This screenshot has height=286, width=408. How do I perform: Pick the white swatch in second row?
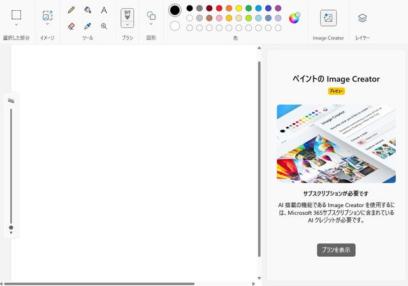(190, 18)
